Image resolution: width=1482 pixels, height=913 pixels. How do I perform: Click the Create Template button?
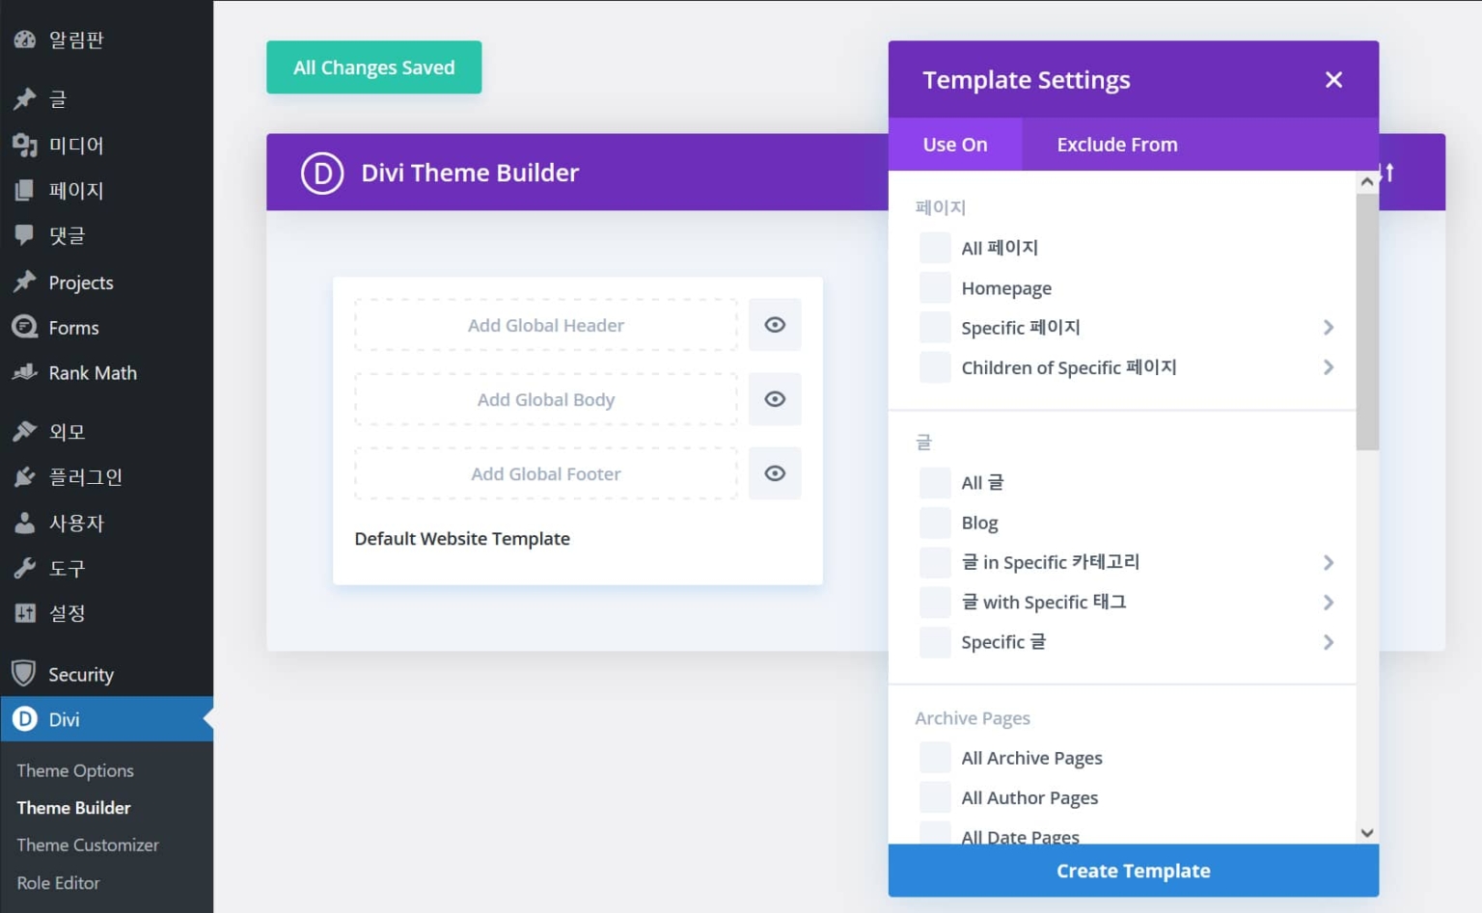[1134, 871]
